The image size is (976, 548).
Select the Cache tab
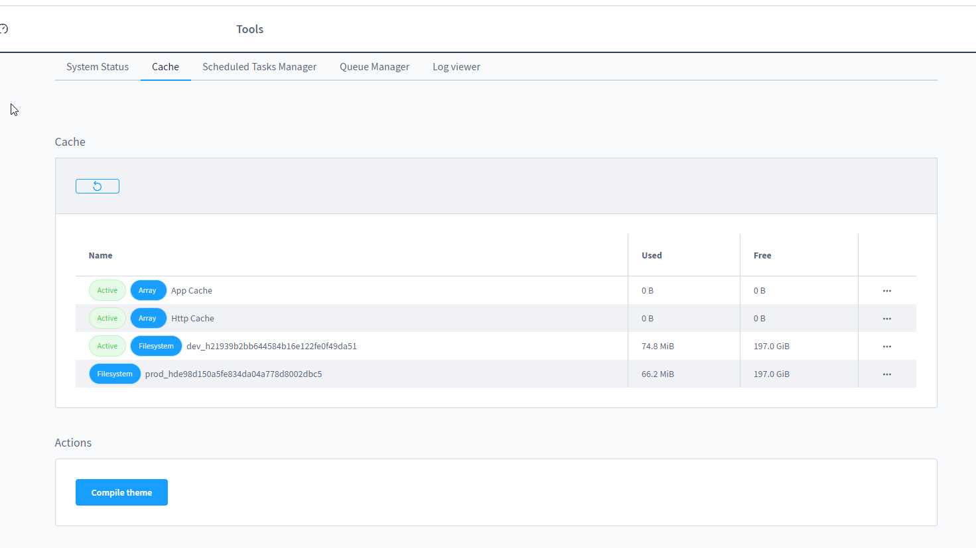[x=165, y=67]
